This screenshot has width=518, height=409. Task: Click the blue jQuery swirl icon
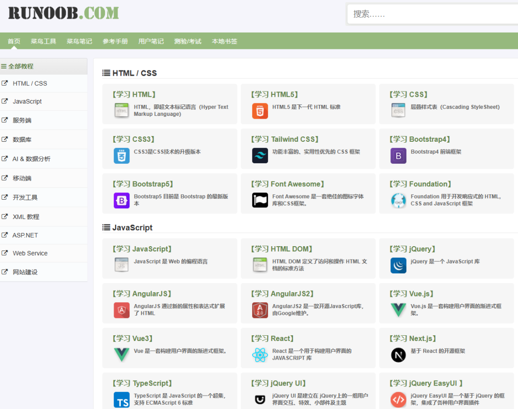pyautogui.click(x=399, y=265)
